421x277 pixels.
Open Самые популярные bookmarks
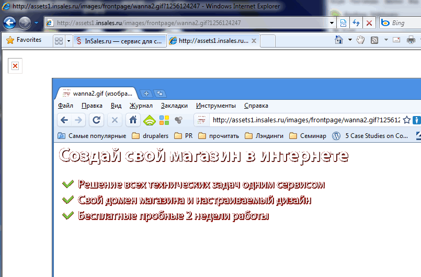[x=92, y=136]
